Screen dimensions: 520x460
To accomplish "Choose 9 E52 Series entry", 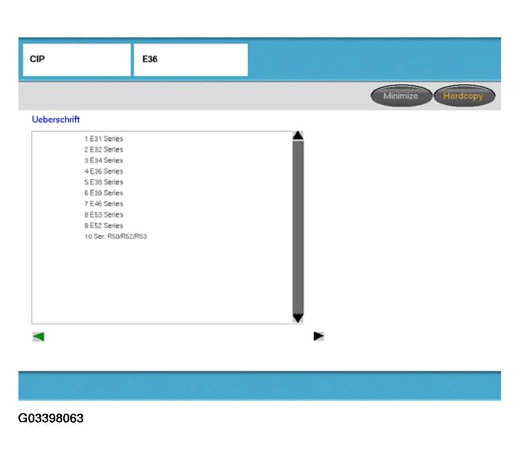I will pos(104,226).
